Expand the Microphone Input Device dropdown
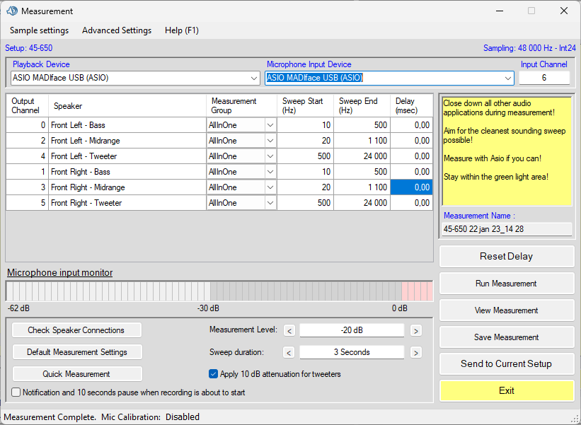The height and width of the screenshot is (425, 581). (507, 78)
